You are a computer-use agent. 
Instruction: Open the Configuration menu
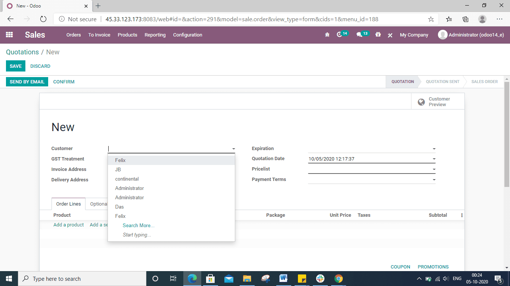pos(187,35)
